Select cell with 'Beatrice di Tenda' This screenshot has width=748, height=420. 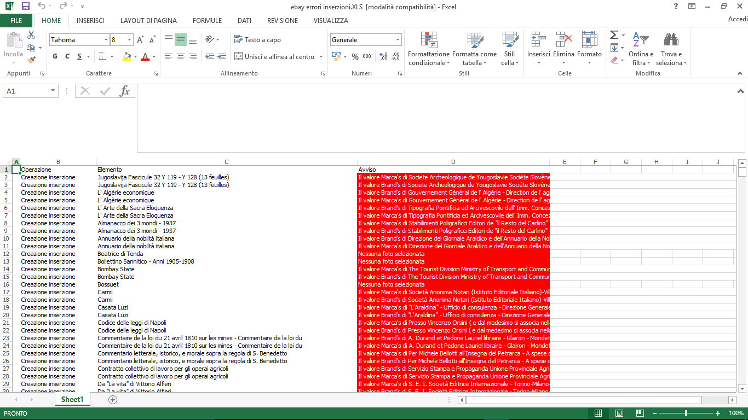pyautogui.click(x=227, y=254)
